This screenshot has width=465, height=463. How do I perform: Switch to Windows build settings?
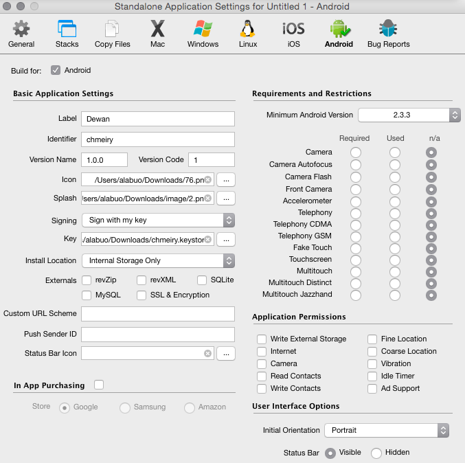coord(203,34)
